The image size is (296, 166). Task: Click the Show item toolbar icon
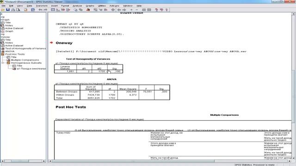[x=144, y=10]
